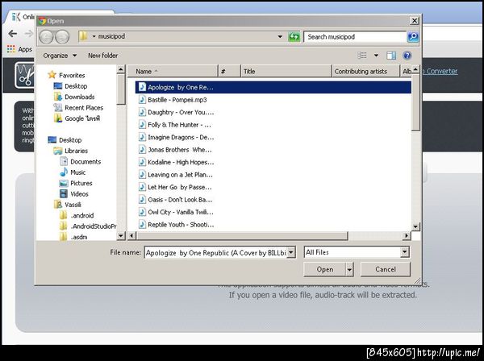484x361 pixels.
Task: Click the # column header
Action: [x=229, y=71]
